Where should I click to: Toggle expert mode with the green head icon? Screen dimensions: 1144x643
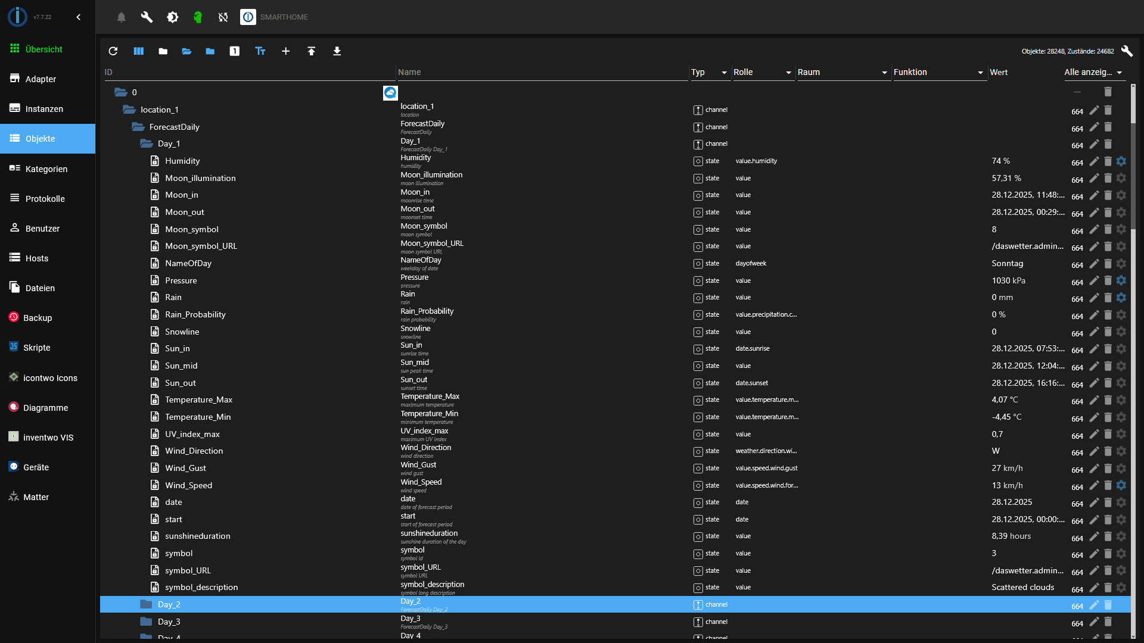(x=198, y=17)
